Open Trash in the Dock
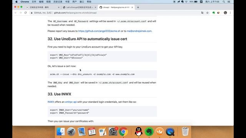The image size is (246, 138). click(x=185, y=131)
